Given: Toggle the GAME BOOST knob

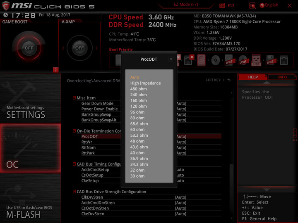Looking at the screenshot, I should [x=29, y=48].
